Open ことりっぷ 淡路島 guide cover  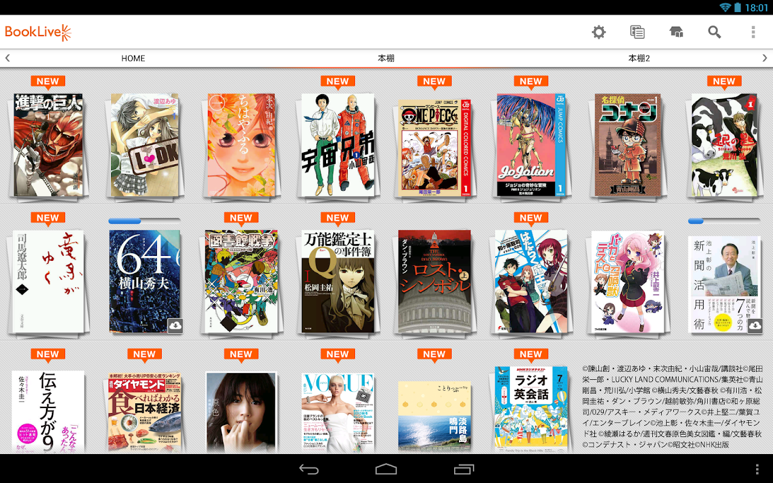click(x=435, y=417)
